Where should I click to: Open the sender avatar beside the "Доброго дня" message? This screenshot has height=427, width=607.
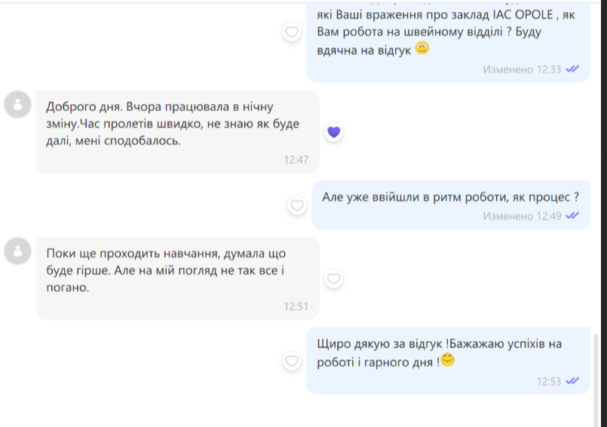pyautogui.click(x=17, y=104)
